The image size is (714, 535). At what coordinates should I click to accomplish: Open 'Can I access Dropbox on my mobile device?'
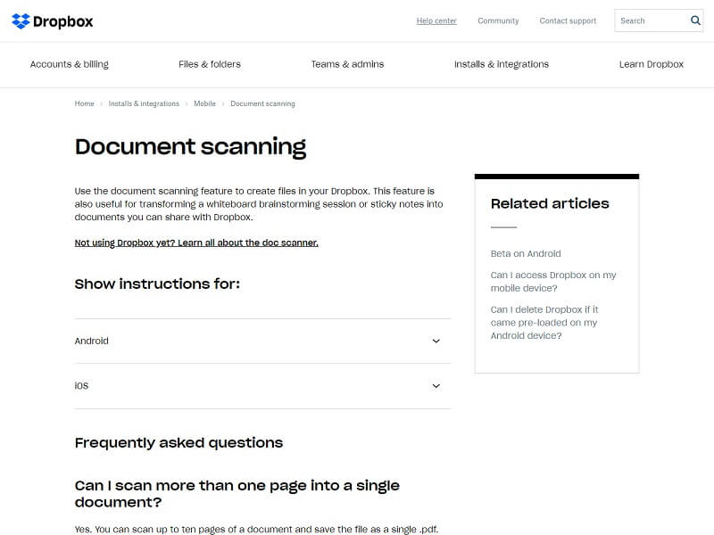click(552, 282)
